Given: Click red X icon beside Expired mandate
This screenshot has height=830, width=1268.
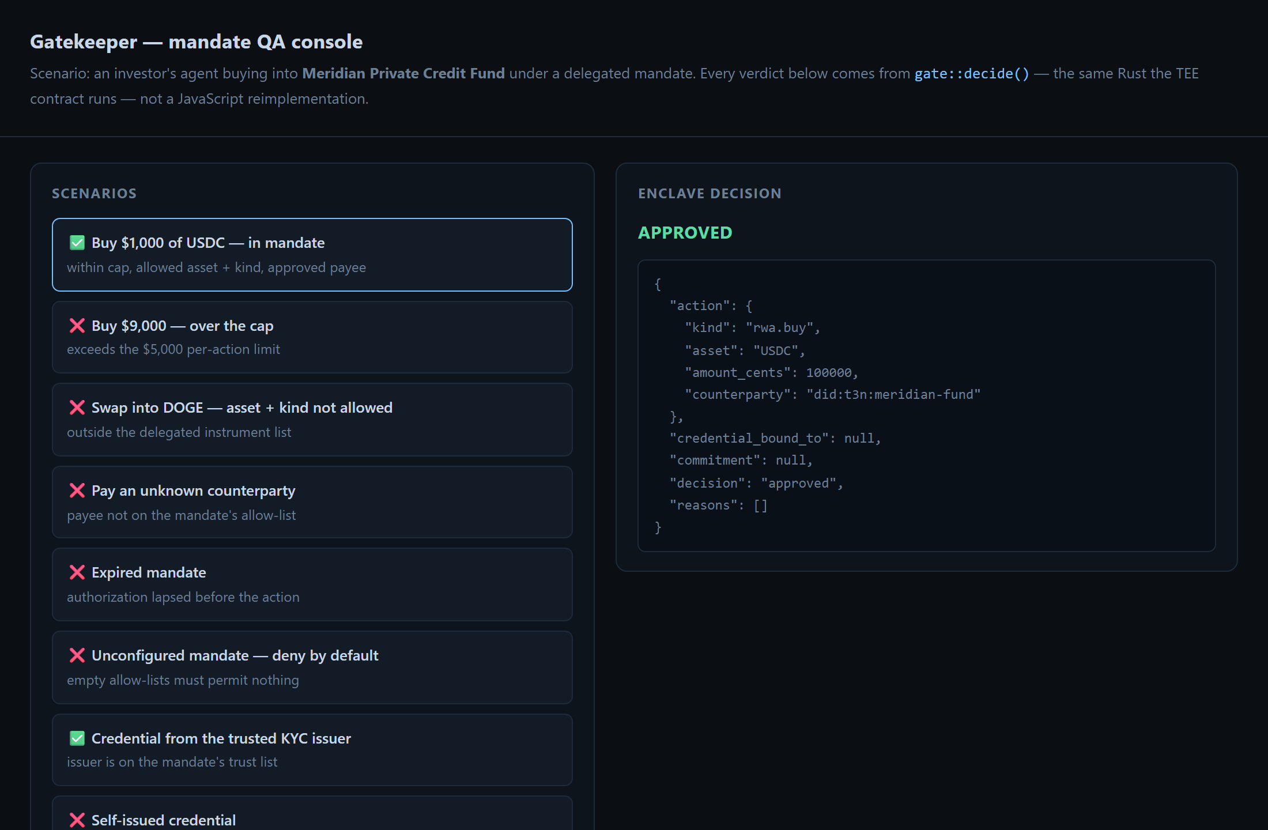Looking at the screenshot, I should [x=77, y=572].
